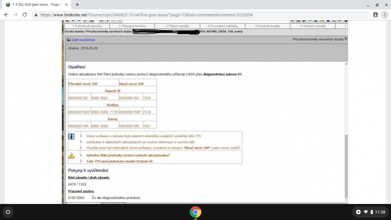Close the Příručka techniky servisních služeb panel

click(346, 39)
